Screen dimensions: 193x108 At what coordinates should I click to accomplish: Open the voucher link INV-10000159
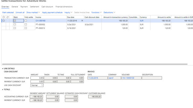(128, 78)
